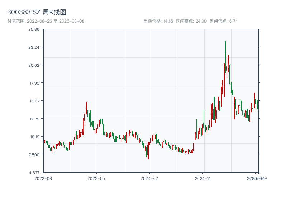Click the 20.62 y-axis label

[34, 65]
